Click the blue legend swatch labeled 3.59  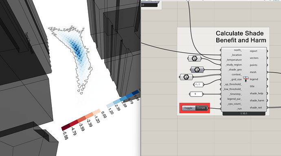click(123, 98)
